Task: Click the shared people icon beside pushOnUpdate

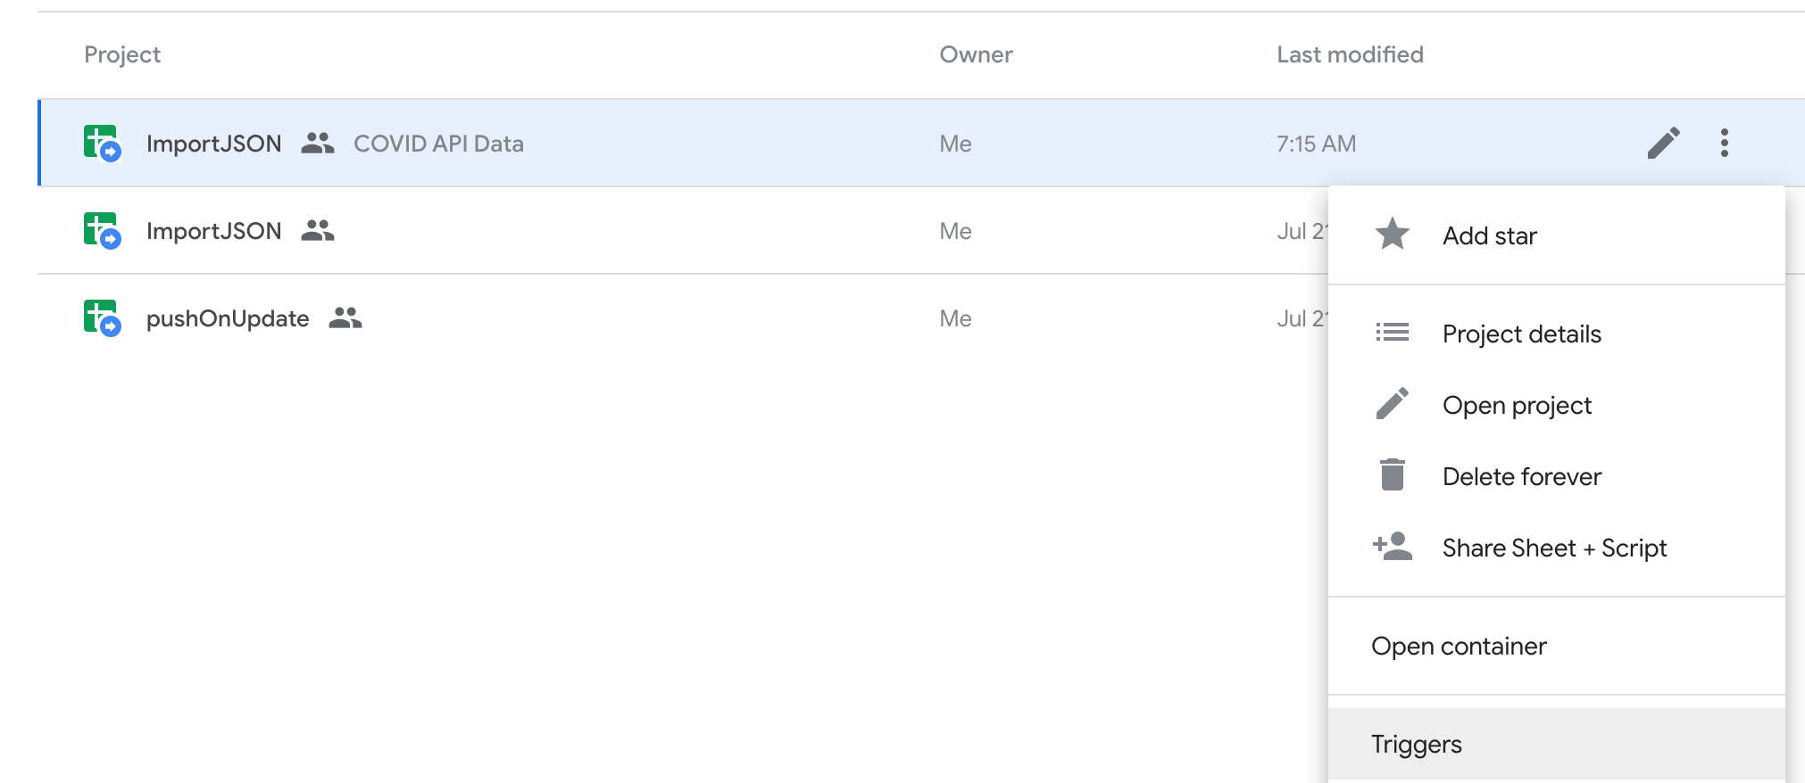Action: 345,318
